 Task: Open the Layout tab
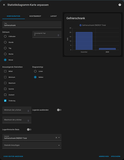tap(53, 16)
